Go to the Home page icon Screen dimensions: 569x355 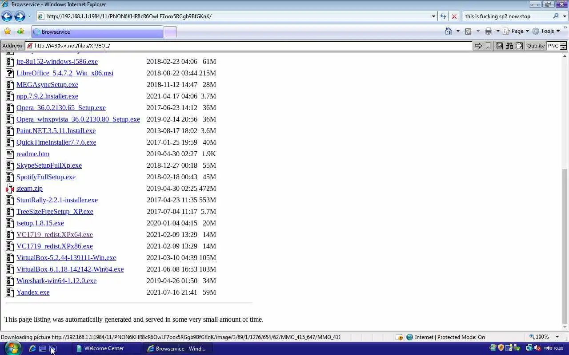click(449, 31)
